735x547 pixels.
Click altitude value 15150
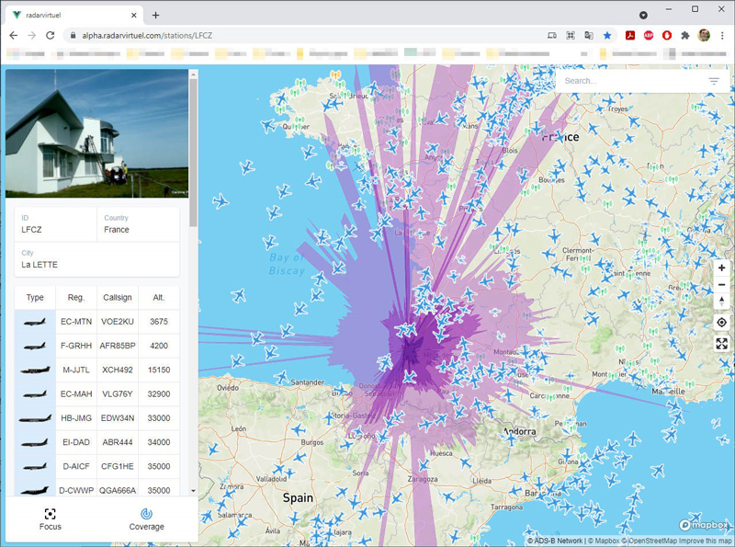(159, 370)
